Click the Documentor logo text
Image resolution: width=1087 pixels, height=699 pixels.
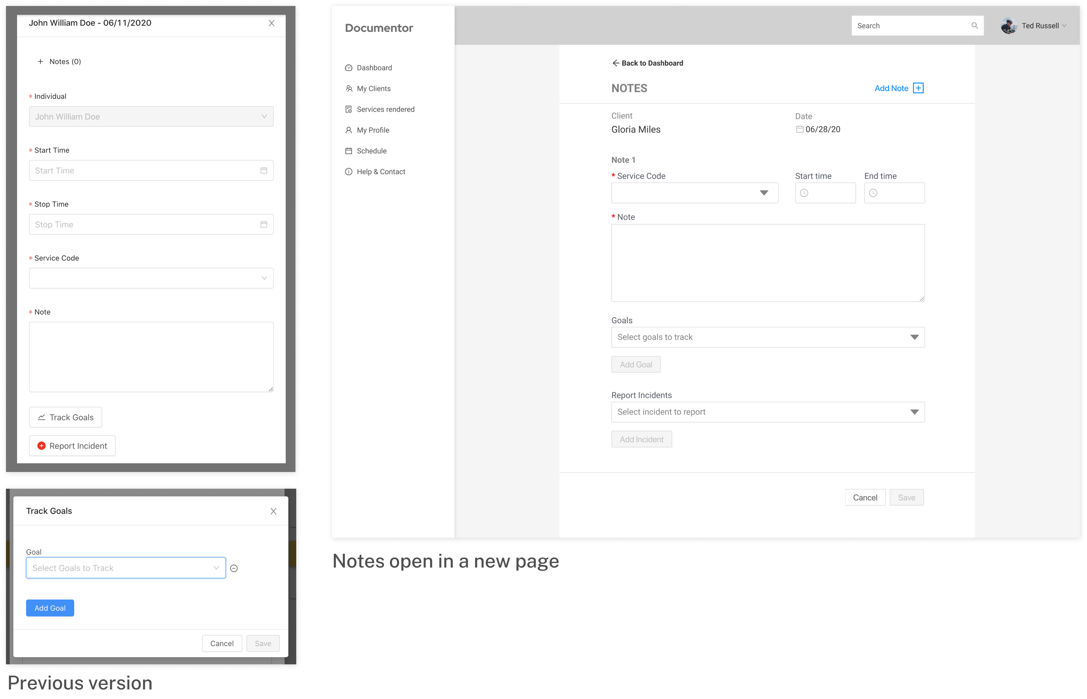[379, 28]
